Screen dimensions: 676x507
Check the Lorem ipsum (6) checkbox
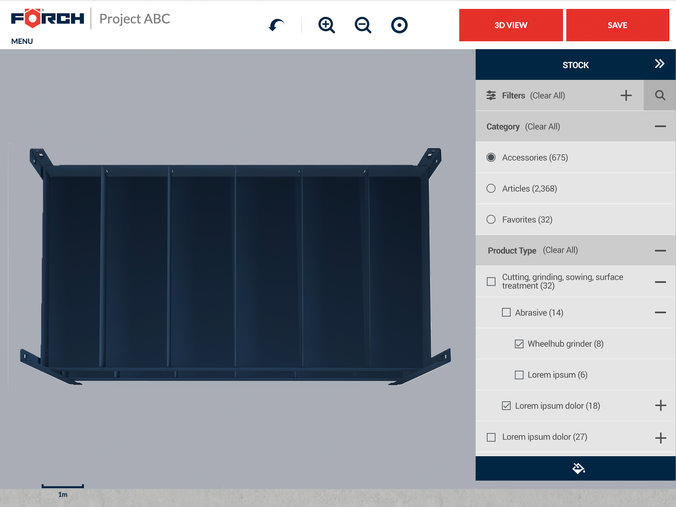coord(519,375)
